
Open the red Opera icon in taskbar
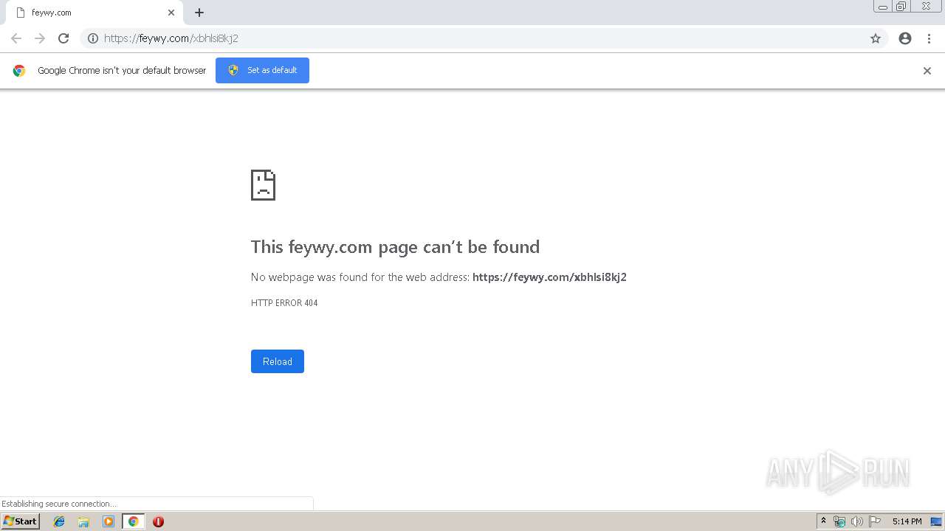pyautogui.click(x=158, y=521)
